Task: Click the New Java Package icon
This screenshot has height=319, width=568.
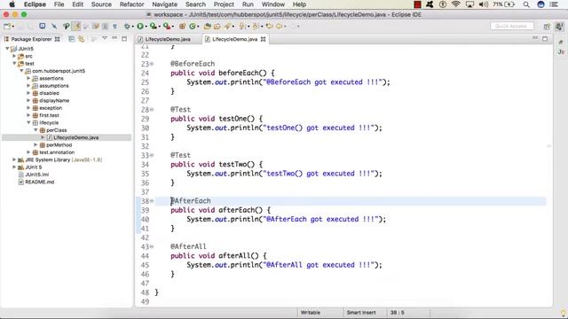Action: pyautogui.click(x=182, y=26)
